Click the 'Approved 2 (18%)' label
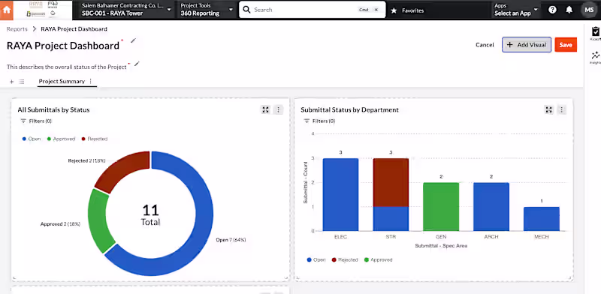601x294 pixels. (x=60, y=224)
